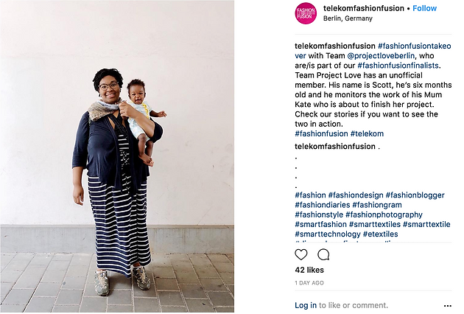This screenshot has height=314, width=464.
Task: Click the post photo of mother and baby
Action: [117, 156]
